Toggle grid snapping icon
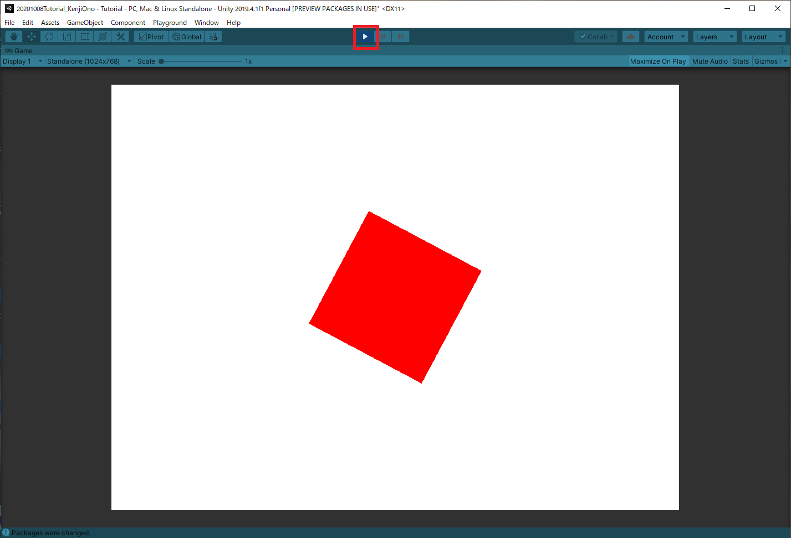This screenshot has height=538, width=791. click(x=213, y=37)
